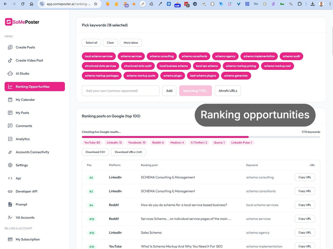This screenshot has width=333, height=249.
Task: Click the browser profile avatar
Action: tap(321, 4)
